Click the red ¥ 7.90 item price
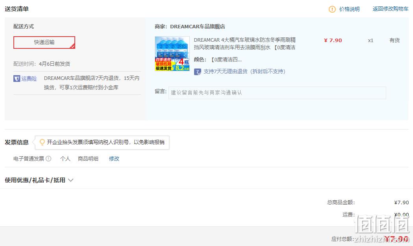Image resolution: width=413 pixels, height=246 pixels. pyautogui.click(x=333, y=40)
